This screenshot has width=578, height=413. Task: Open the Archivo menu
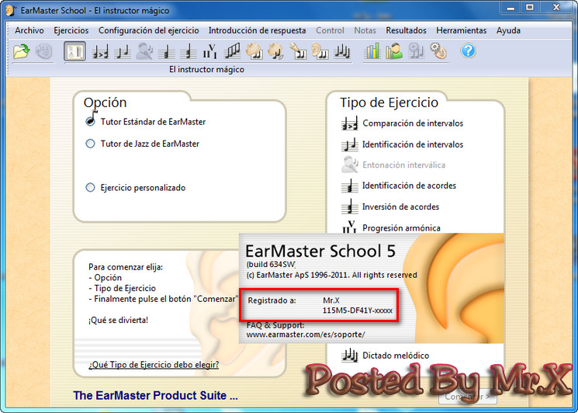tap(29, 30)
